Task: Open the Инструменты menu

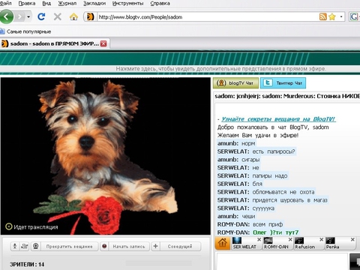Action: coord(127,3)
